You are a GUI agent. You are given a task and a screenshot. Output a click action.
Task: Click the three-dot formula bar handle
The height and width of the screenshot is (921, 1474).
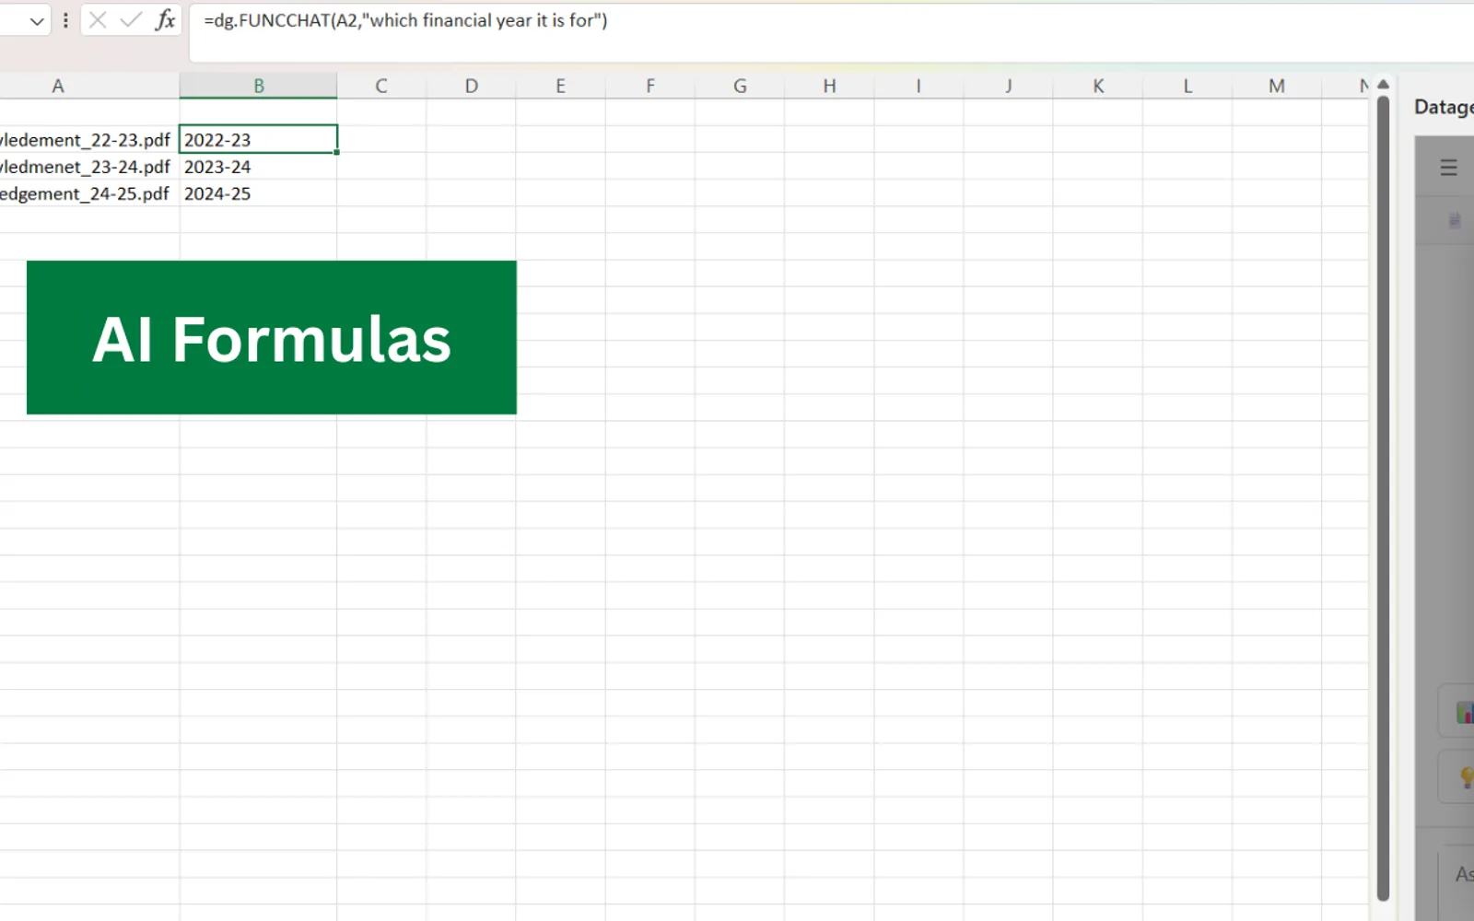pos(65,20)
